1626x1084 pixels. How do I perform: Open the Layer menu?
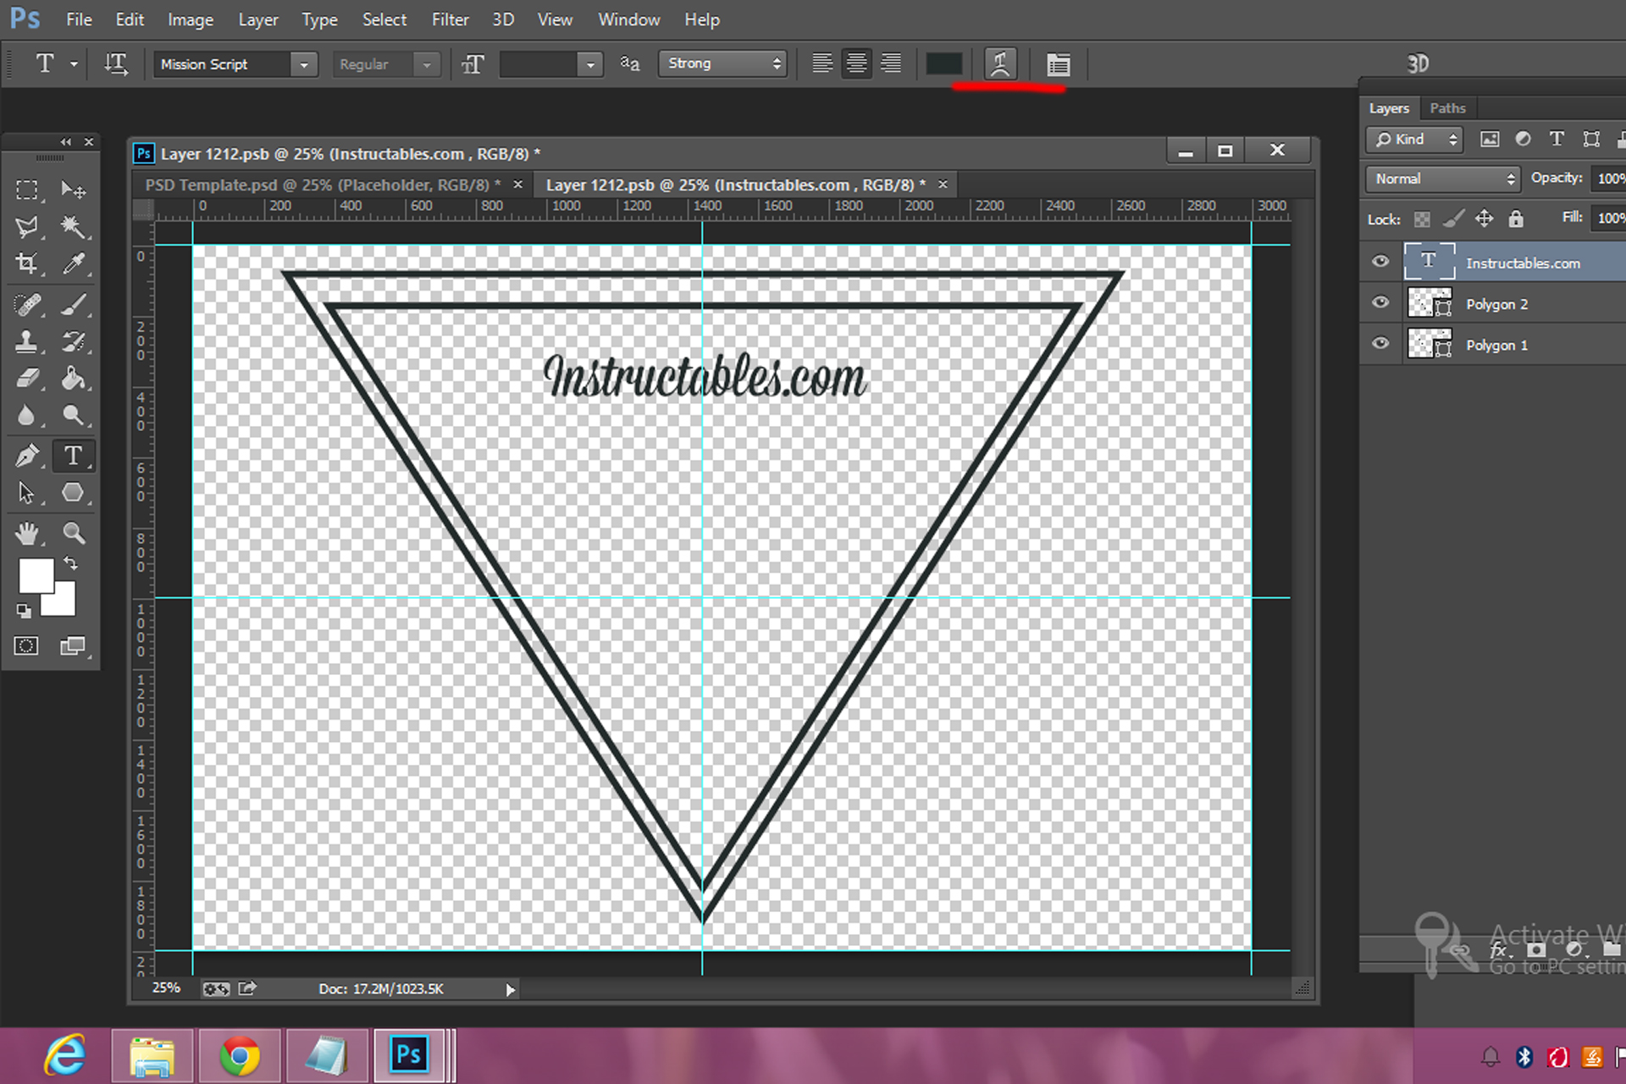[x=257, y=19]
